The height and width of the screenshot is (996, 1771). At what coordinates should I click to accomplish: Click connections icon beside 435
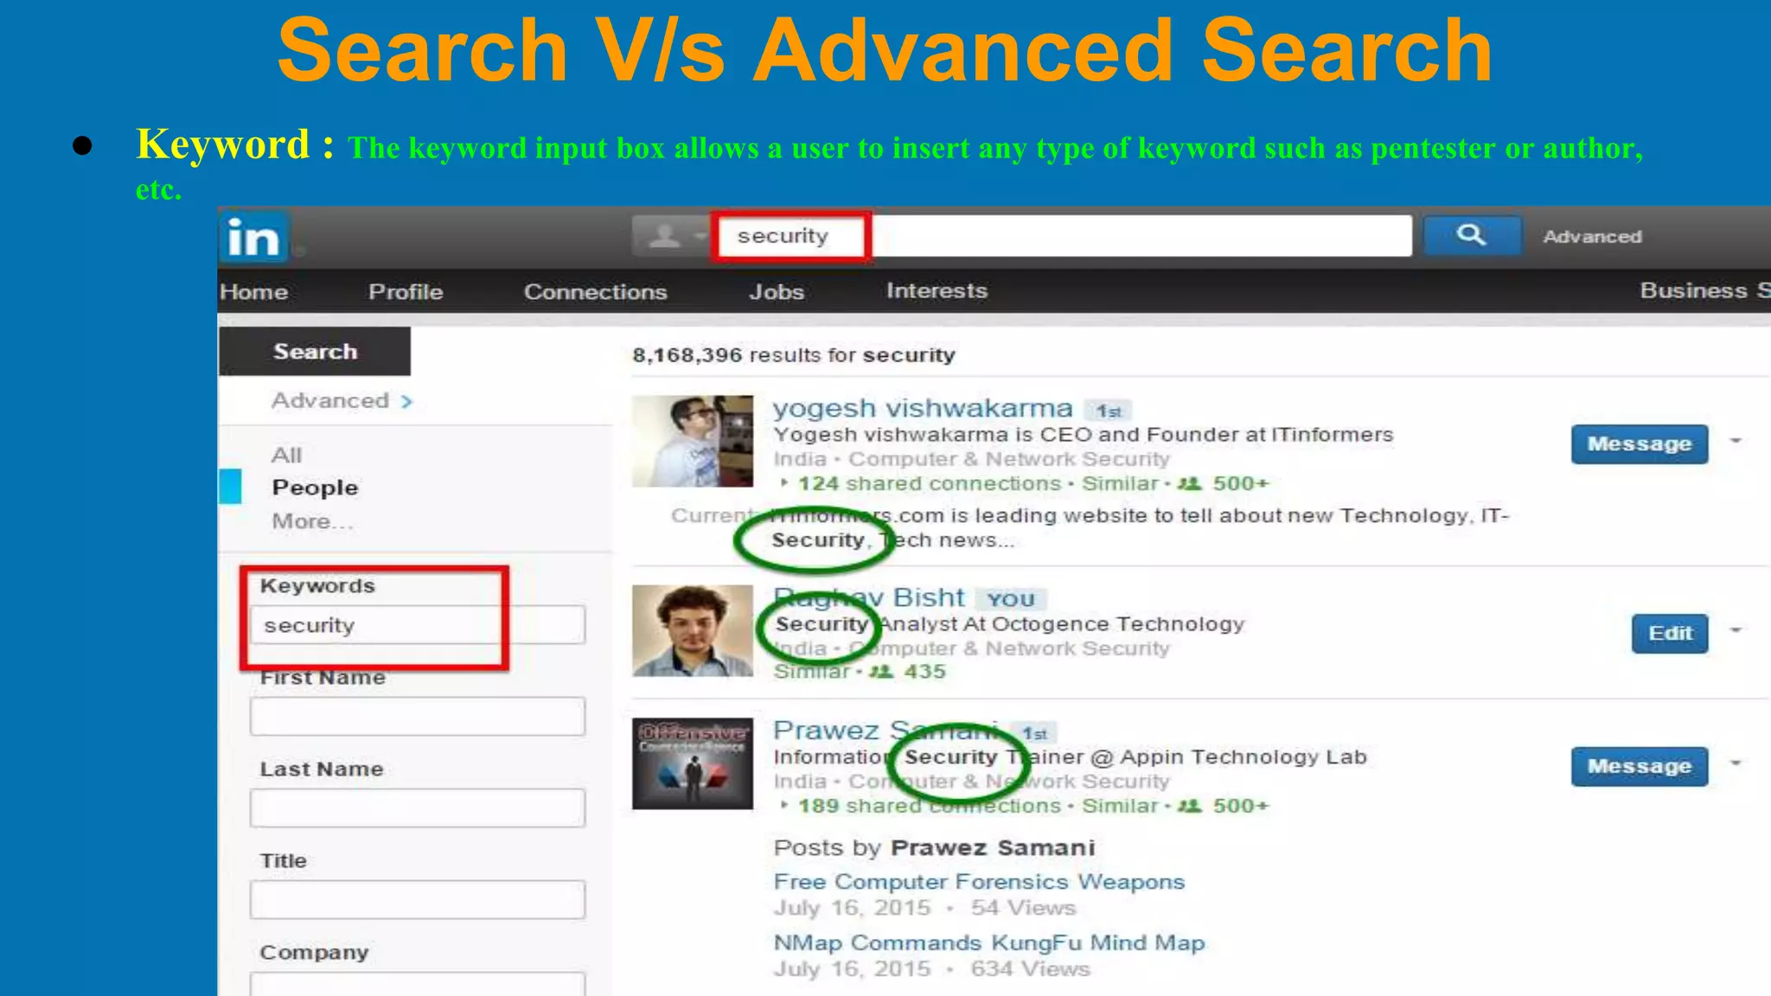pyautogui.click(x=881, y=672)
